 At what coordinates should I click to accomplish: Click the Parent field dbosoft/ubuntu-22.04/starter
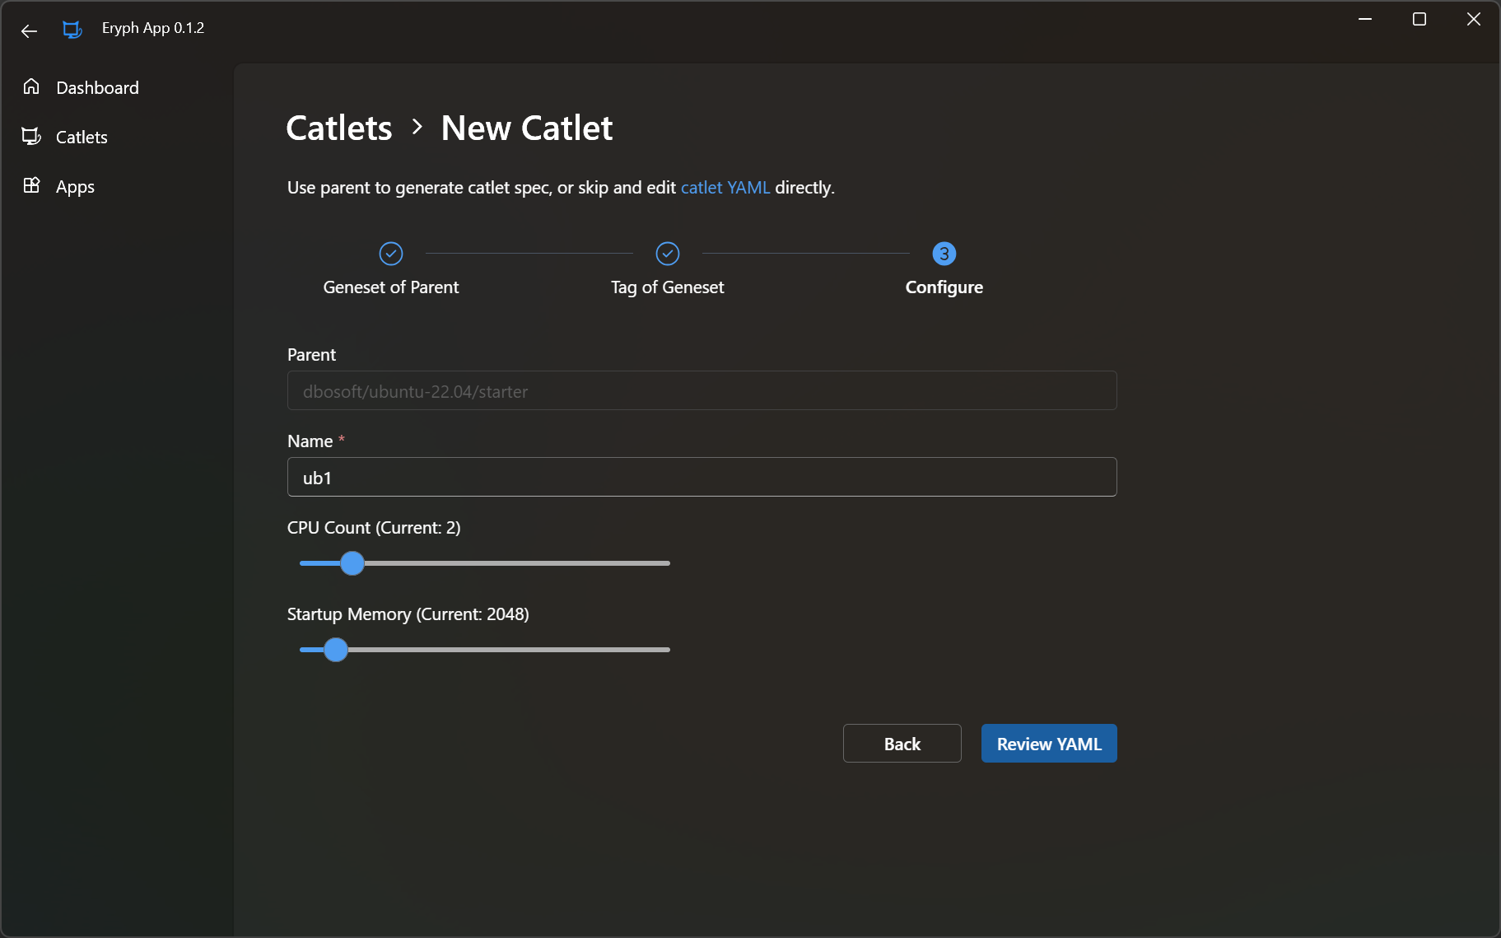click(x=702, y=390)
